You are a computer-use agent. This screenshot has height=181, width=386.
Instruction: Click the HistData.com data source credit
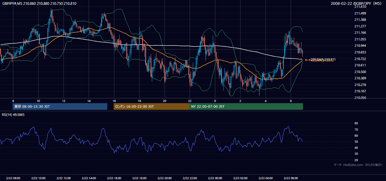[x=358, y=165]
